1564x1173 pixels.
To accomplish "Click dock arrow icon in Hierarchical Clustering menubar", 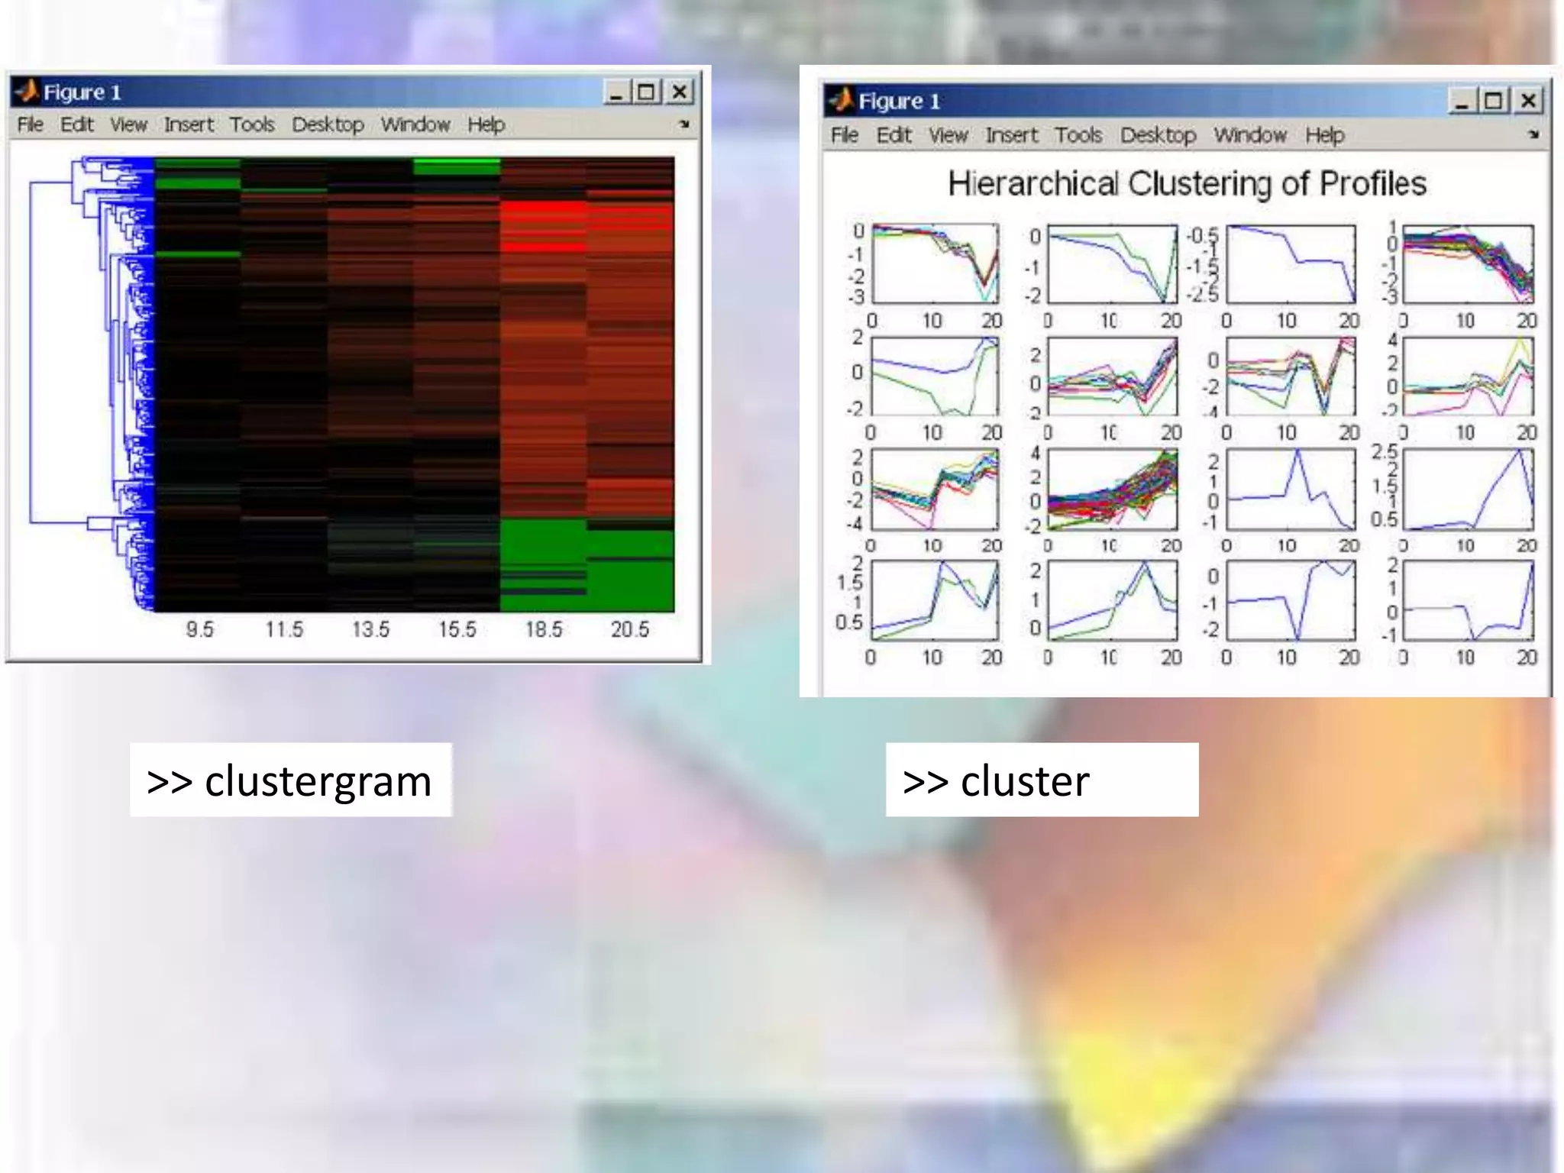I will (x=1533, y=134).
